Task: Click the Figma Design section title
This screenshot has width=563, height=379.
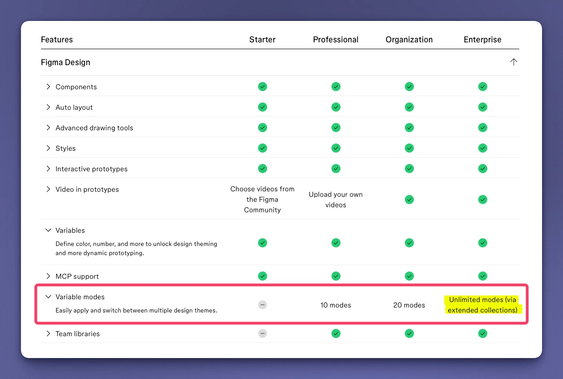Action: pyautogui.click(x=66, y=62)
